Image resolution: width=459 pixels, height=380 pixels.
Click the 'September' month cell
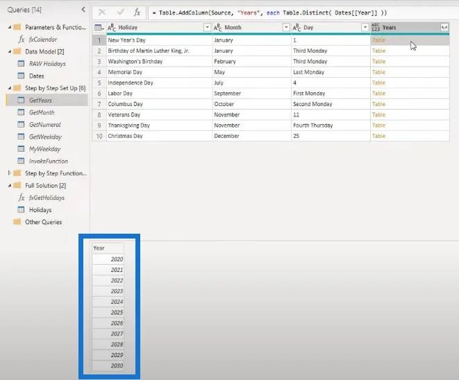coord(252,94)
